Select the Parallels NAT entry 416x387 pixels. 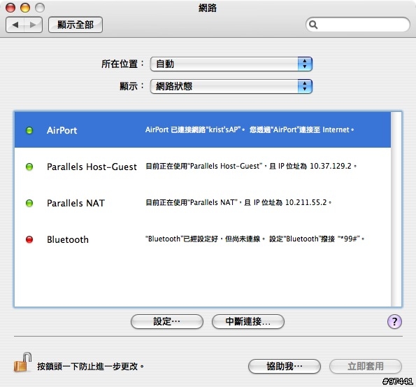click(x=203, y=203)
